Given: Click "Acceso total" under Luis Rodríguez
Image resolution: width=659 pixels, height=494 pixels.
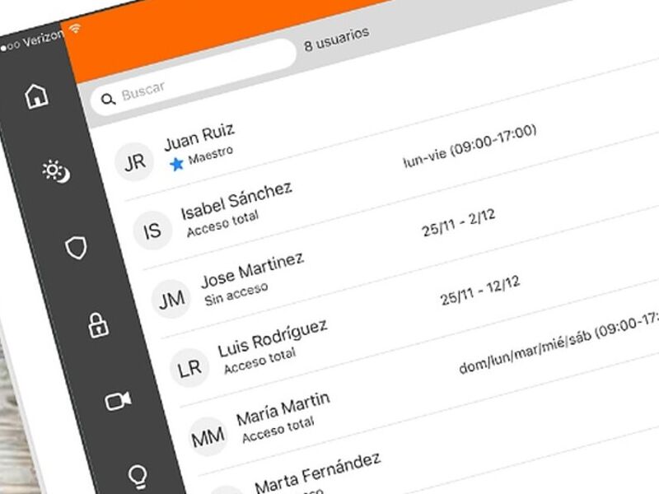Looking at the screenshot, I should pos(260,361).
